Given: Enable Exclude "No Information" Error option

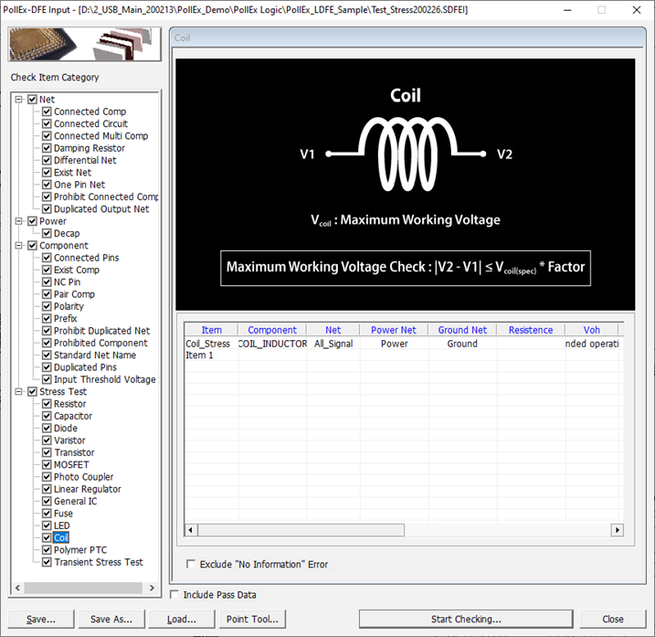Looking at the screenshot, I should coord(191,565).
